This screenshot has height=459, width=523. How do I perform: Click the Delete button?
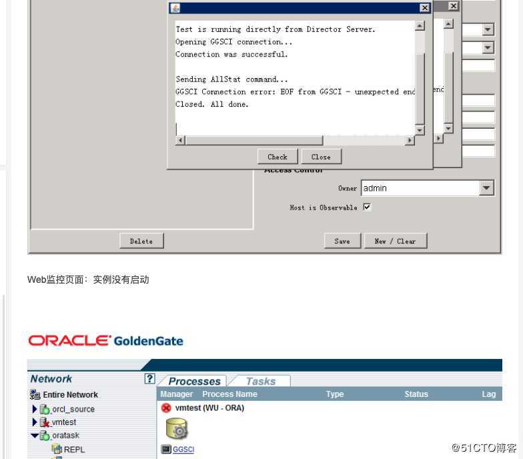click(x=141, y=241)
